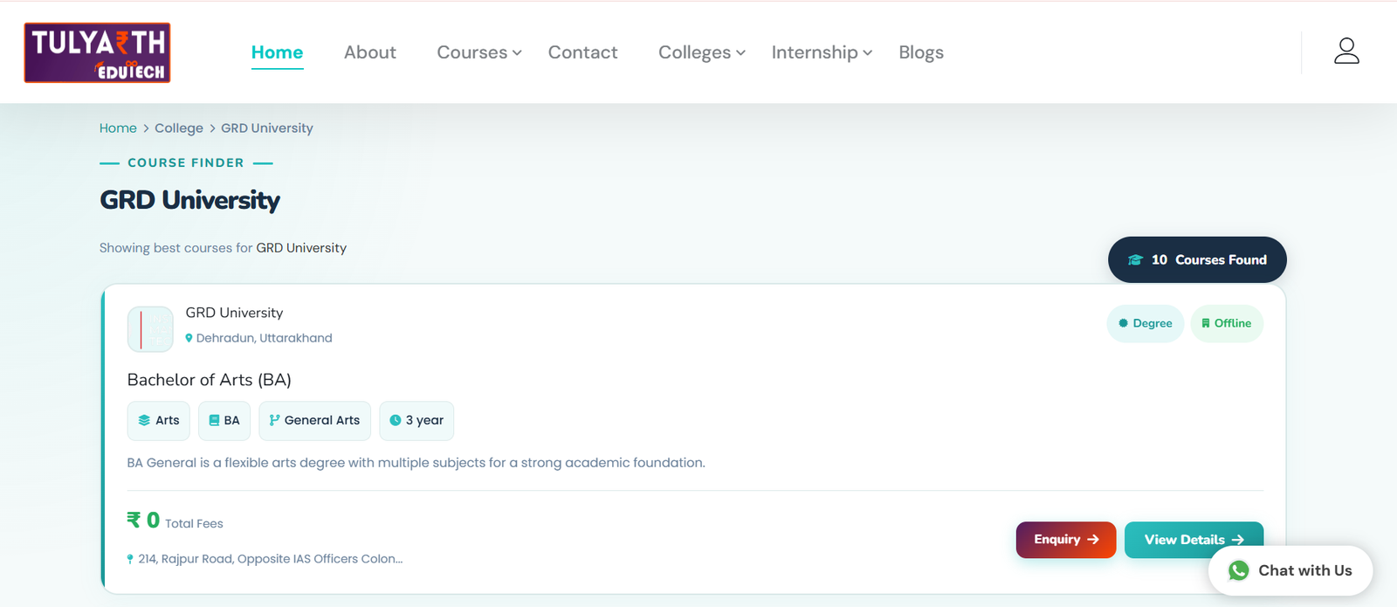Click the branch icon in General Arts tag
The image size is (1397, 607).
tap(274, 420)
